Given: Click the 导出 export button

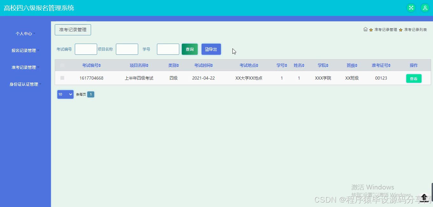Looking at the screenshot, I should 211,49.
